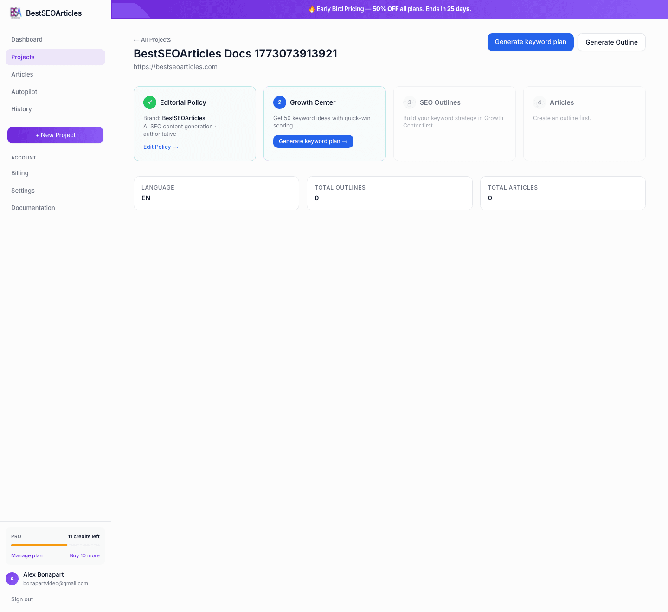Open Alex Bonapart's avatar icon
Viewport: 668px width, 612px height.
point(12,579)
